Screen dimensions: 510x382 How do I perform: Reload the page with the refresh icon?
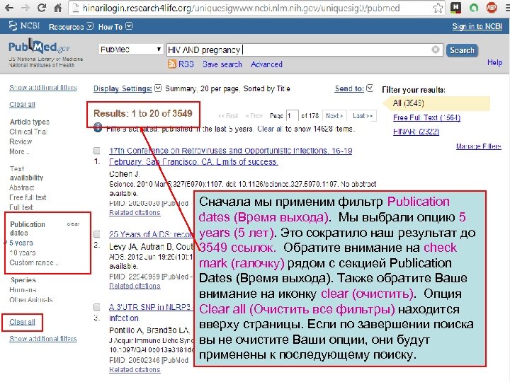point(41,8)
